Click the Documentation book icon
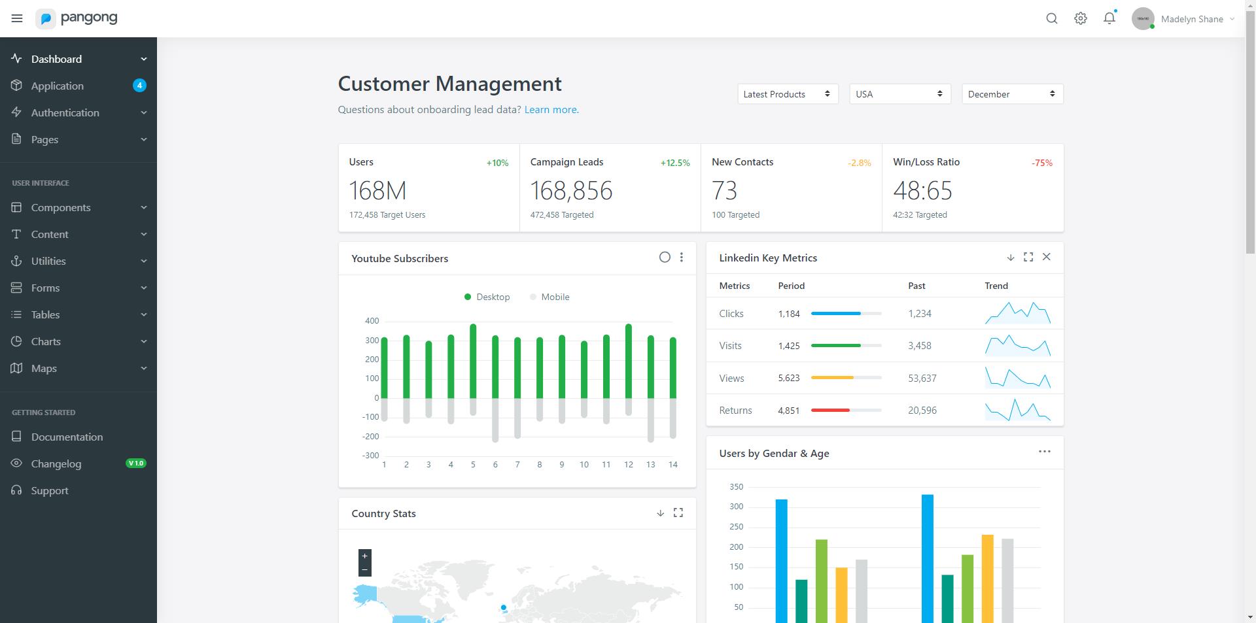The width and height of the screenshot is (1256, 623). (16, 437)
